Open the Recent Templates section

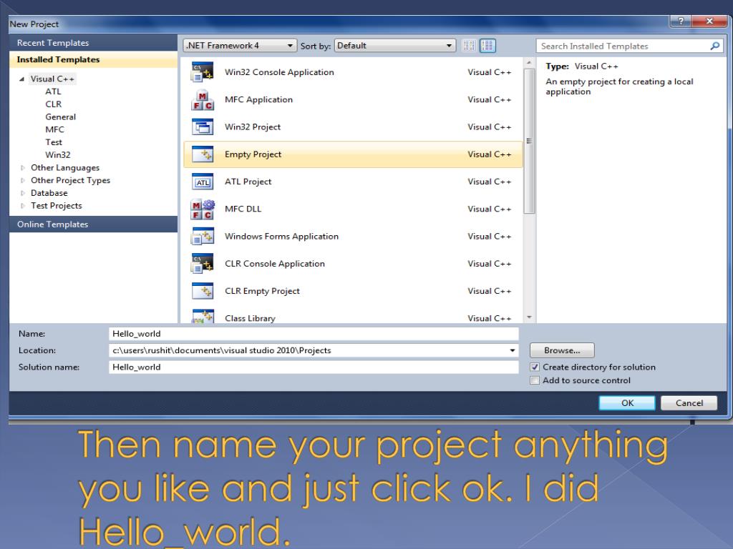tap(93, 42)
